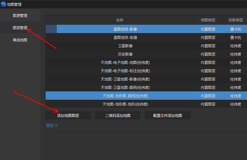This screenshot has height=160, width=247.
Task: Select 天地图-电子地图-地图(经纬度) row
Action: [146, 62]
